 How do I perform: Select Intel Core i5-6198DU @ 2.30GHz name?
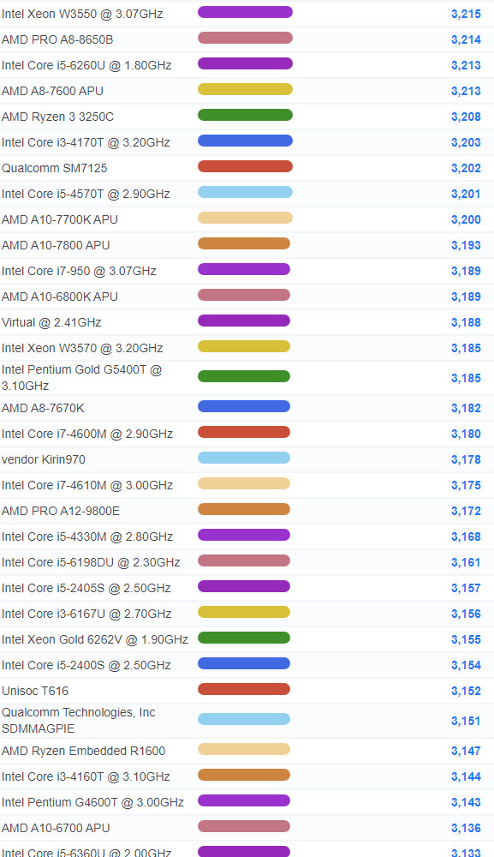click(91, 562)
